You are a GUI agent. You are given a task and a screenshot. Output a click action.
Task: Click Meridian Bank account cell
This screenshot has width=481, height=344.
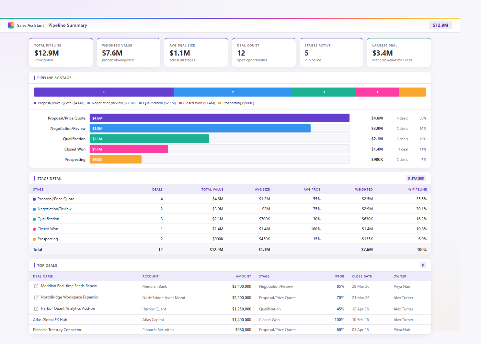[155, 287]
